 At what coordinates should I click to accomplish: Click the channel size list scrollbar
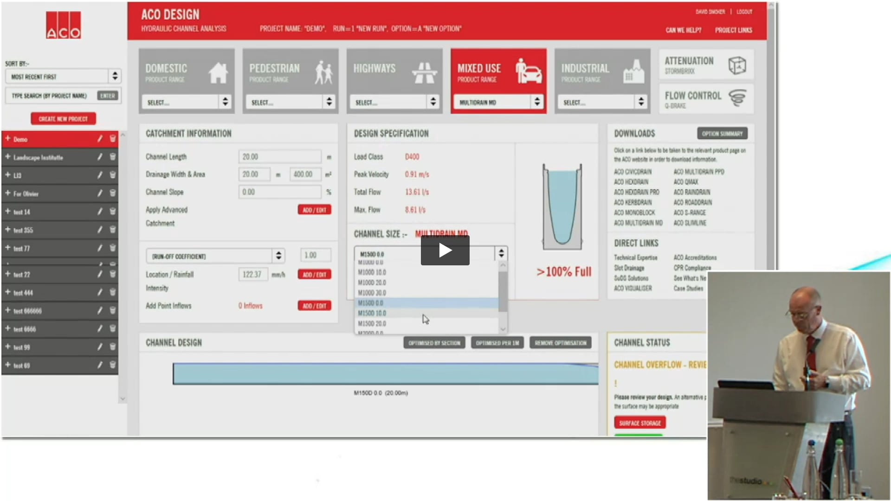(503, 291)
